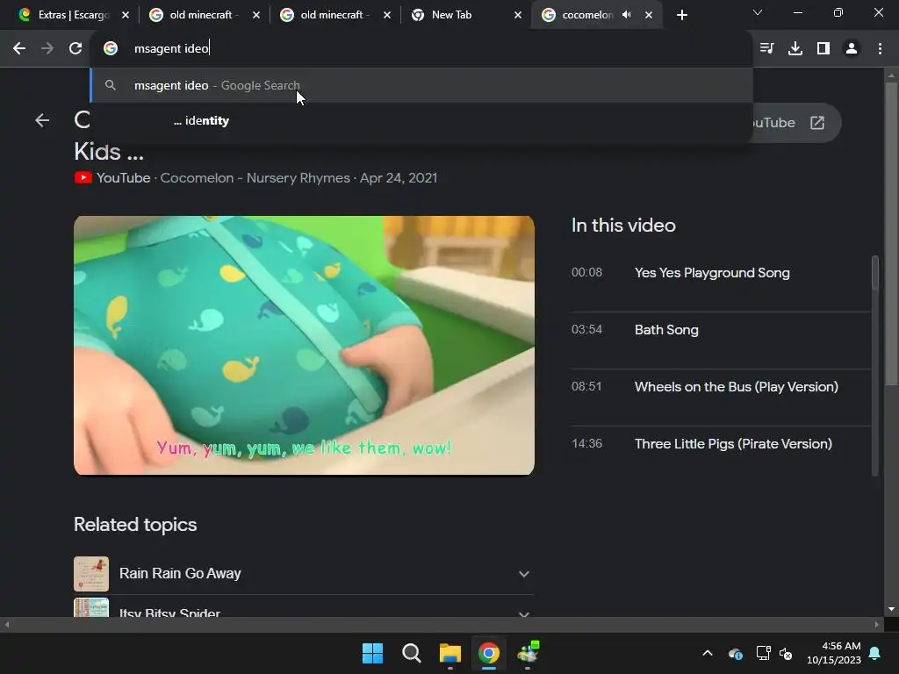Image resolution: width=899 pixels, height=674 pixels.
Task: Click the browser forward arrow
Action: pos(47,49)
